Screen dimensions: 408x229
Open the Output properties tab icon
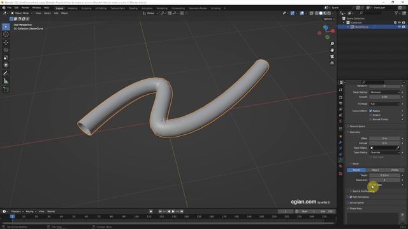pyautogui.click(x=340, y=103)
